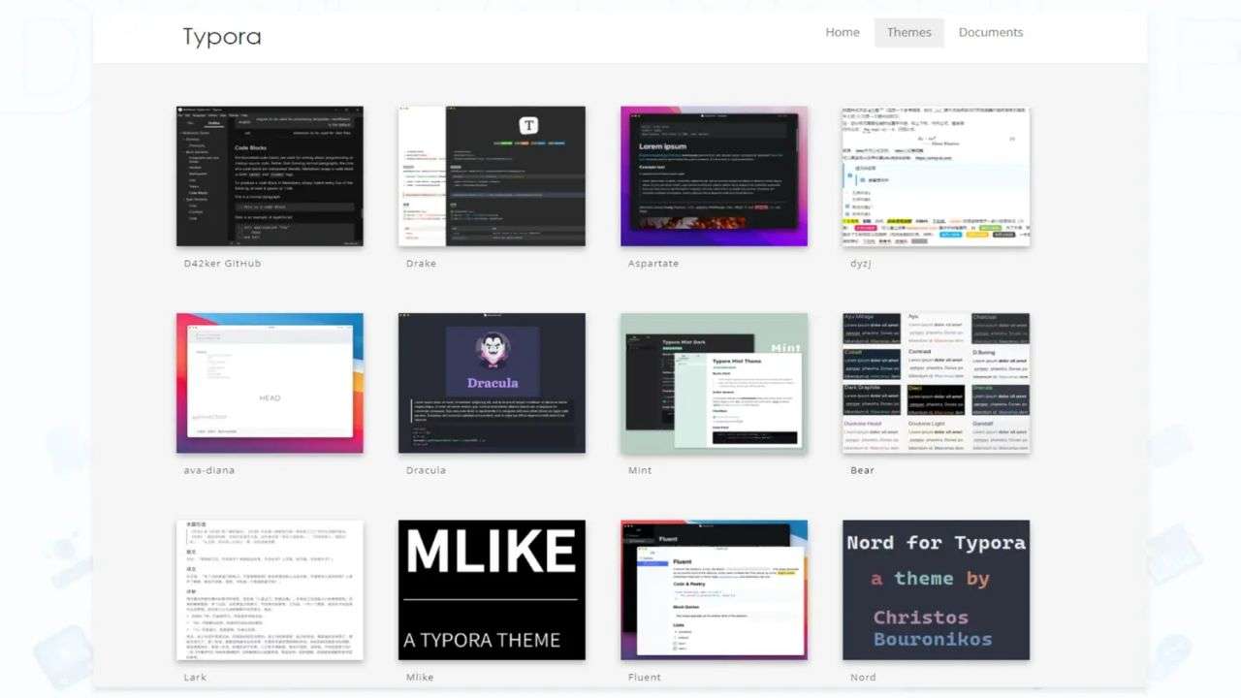
Task: View the Fluent theme thumbnail
Action: [x=714, y=589]
